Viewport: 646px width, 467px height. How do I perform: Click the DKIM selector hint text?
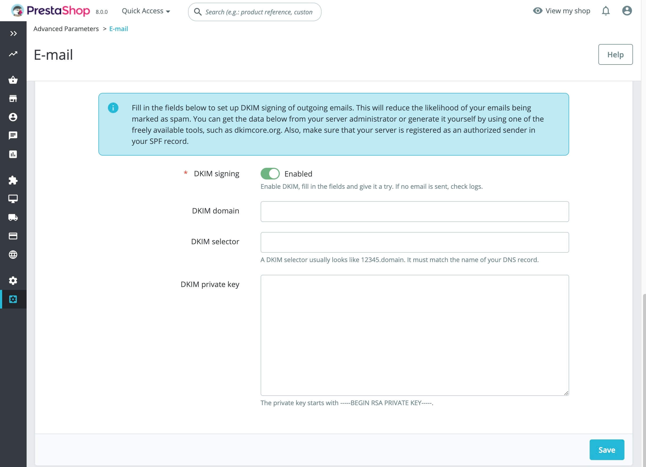(x=399, y=260)
